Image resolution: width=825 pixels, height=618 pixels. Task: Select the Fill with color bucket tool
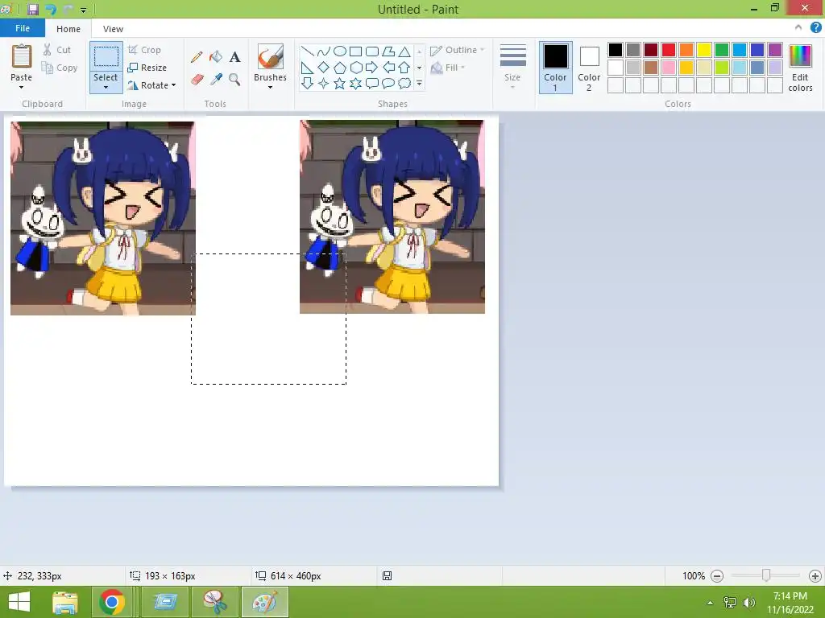pyautogui.click(x=216, y=57)
